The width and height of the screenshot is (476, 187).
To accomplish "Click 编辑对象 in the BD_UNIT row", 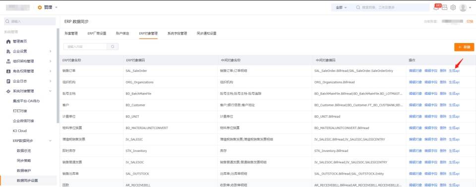I will (416, 116).
